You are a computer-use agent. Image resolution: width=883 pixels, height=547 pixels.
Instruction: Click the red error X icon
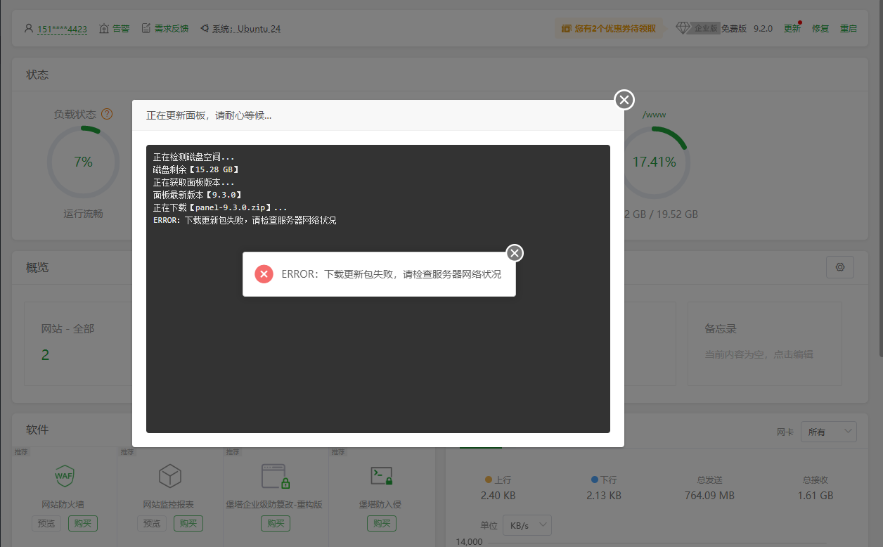pyautogui.click(x=264, y=274)
